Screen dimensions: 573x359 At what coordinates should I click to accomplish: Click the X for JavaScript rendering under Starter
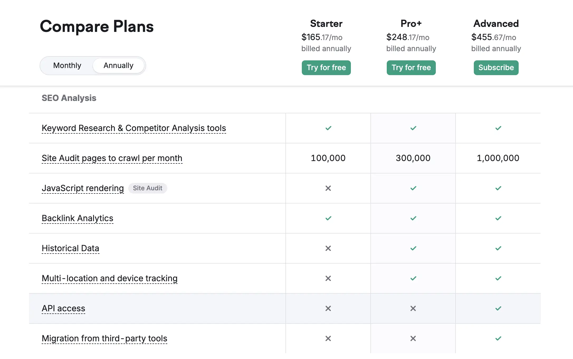[x=328, y=188]
